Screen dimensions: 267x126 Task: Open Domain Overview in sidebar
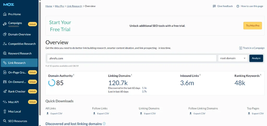(x=19, y=35)
